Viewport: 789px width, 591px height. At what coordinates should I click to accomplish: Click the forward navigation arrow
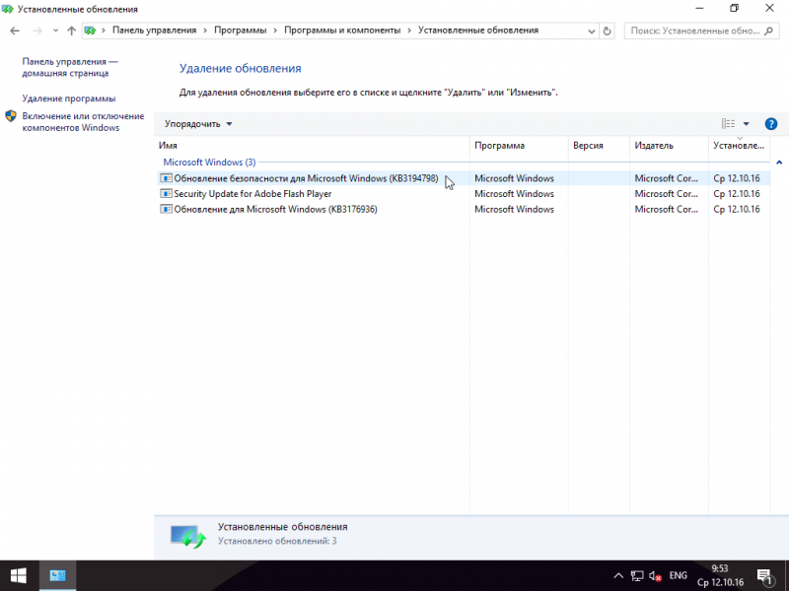tap(37, 31)
